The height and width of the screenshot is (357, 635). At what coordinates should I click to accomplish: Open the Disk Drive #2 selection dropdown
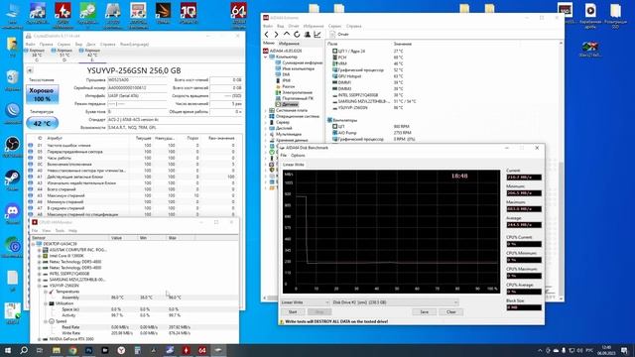coord(395,302)
